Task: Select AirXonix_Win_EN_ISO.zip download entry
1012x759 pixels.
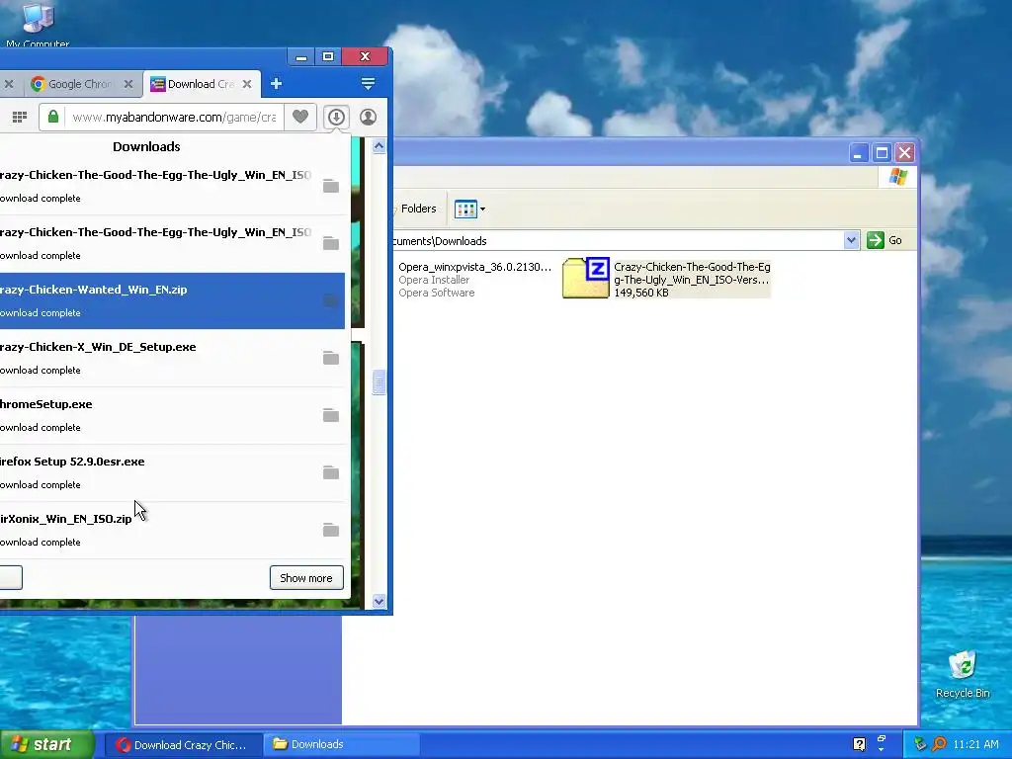Action: [x=172, y=530]
